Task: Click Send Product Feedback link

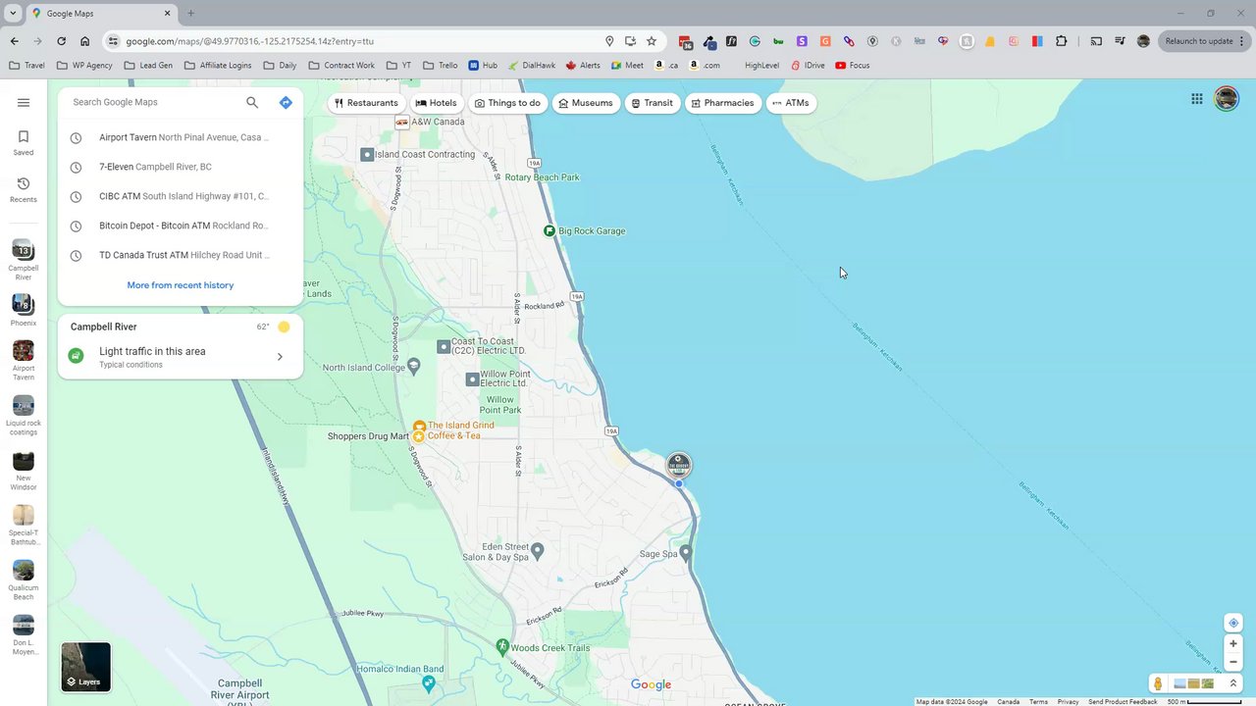Action: (1123, 702)
